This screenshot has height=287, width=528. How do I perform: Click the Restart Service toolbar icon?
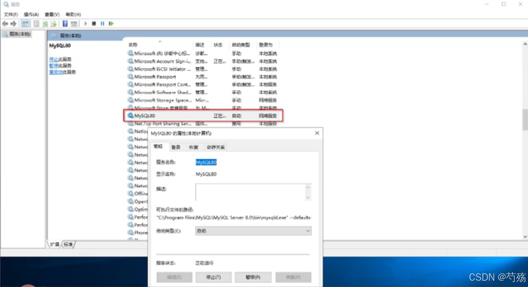point(111,24)
